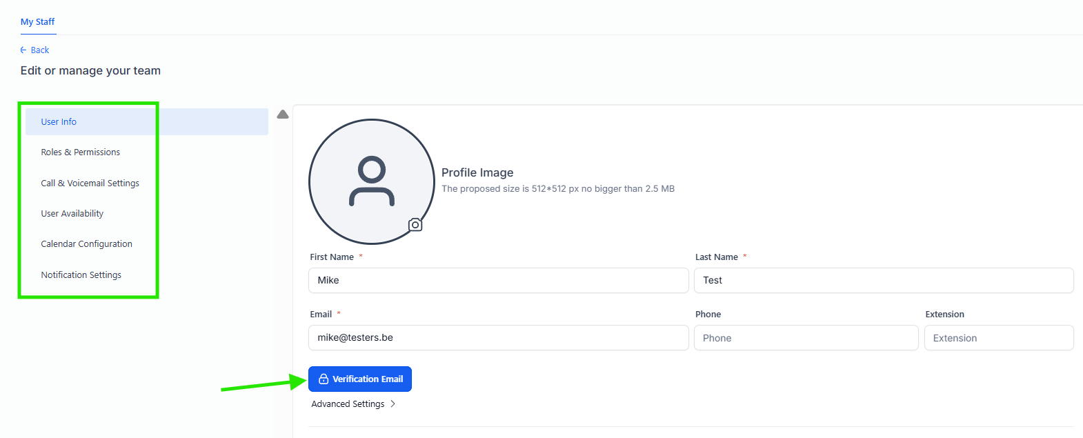The width and height of the screenshot is (1083, 438).
Task: Open Call & Voicemail Settings
Action: (90, 183)
